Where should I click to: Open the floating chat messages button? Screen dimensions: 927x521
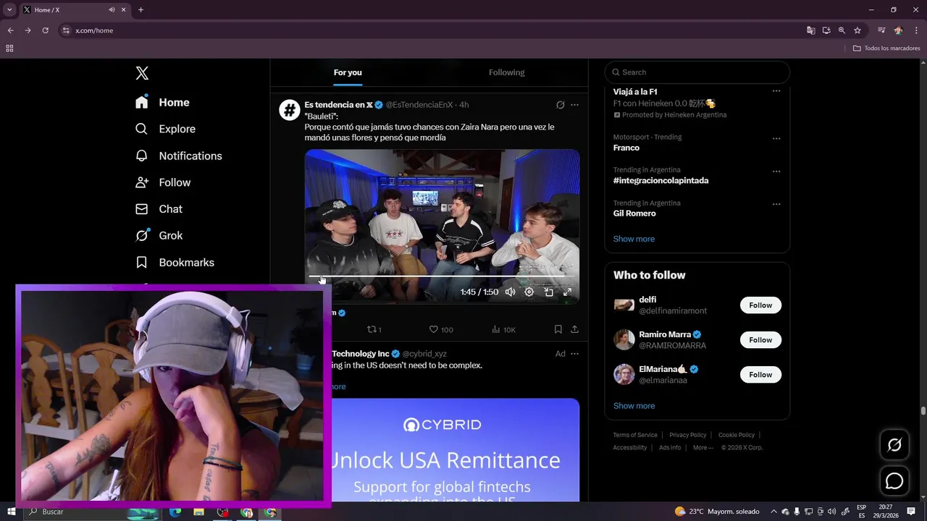click(894, 481)
